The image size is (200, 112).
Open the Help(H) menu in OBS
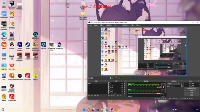(138, 25)
